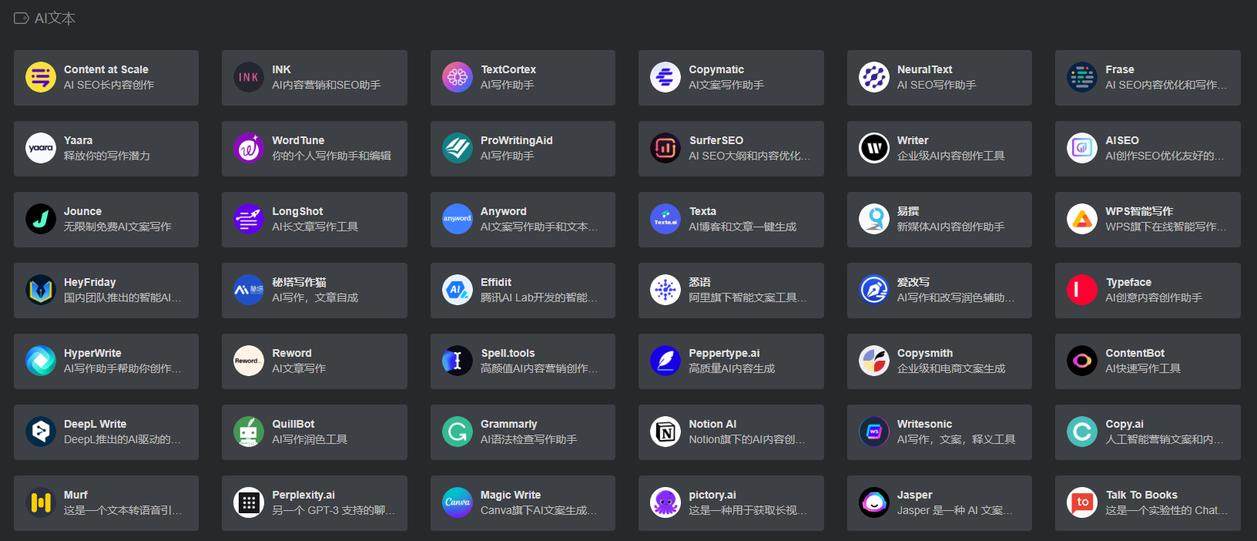The height and width of the screenshot is (541, 1257).
Task: Open the DeepL Write card title
Action: click(96, 424)
